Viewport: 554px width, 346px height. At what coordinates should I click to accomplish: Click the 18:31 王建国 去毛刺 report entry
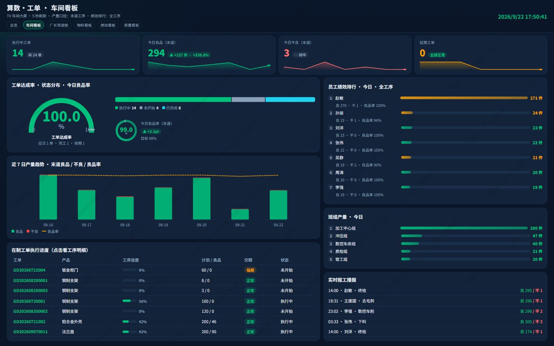tap(435, 301)
